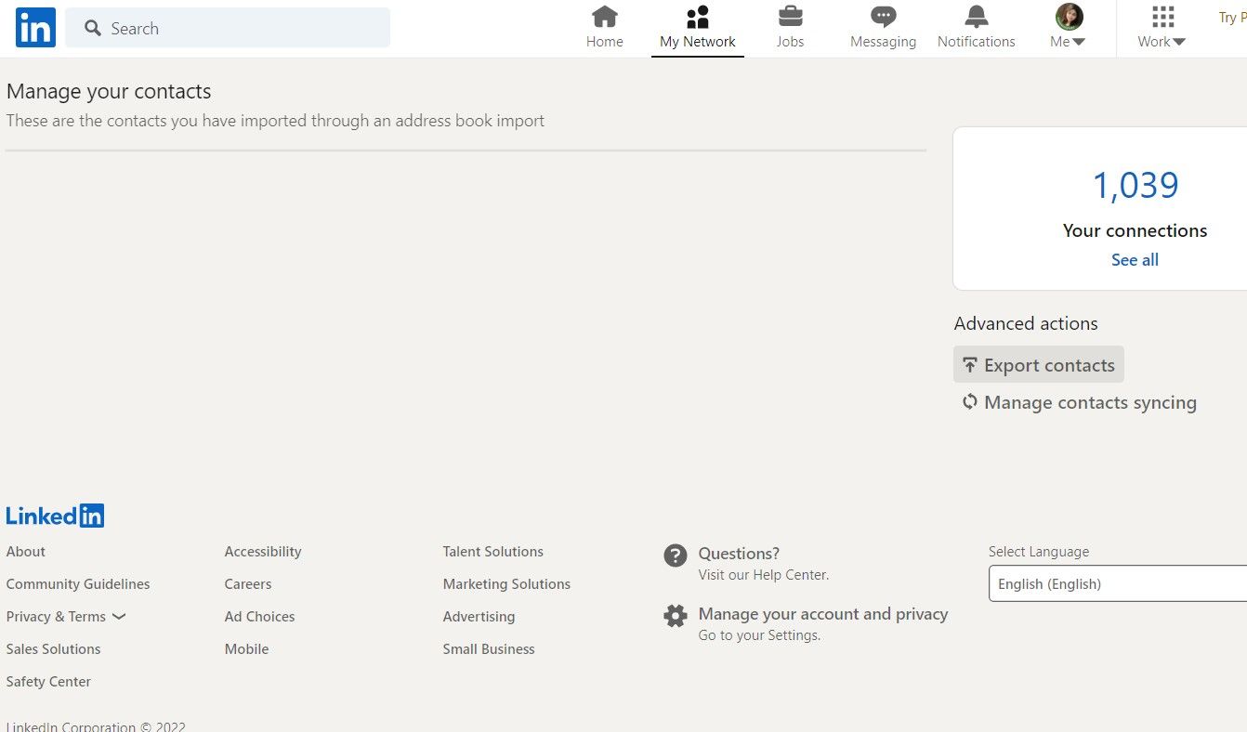Open the Home feed icon
The height and width of the screenshot is (732, 1247).
604,17
